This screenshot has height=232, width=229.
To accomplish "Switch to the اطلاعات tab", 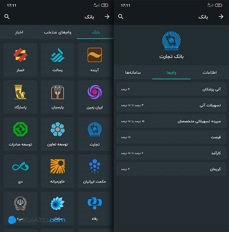I will coord(210,72).
